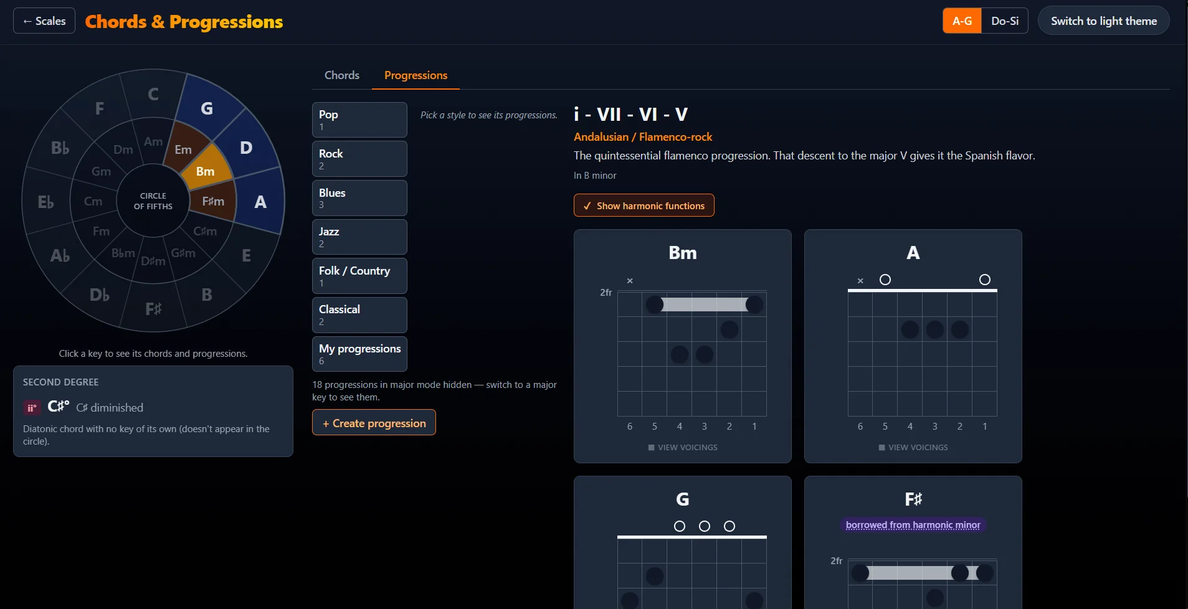
Task: Switch to light theme
Action: pos(1103,21)
